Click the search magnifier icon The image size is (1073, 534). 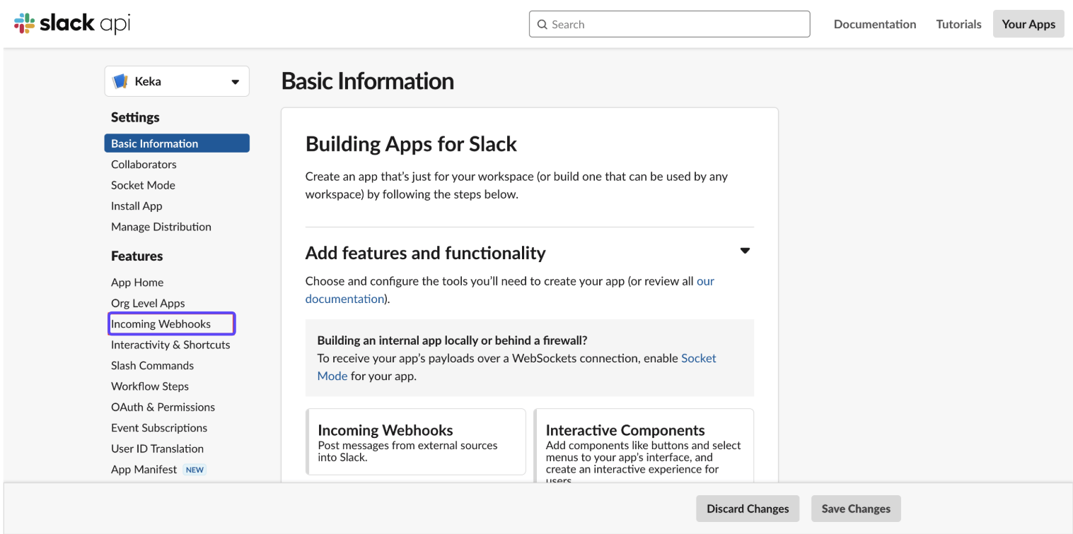(x=542, y=25)
